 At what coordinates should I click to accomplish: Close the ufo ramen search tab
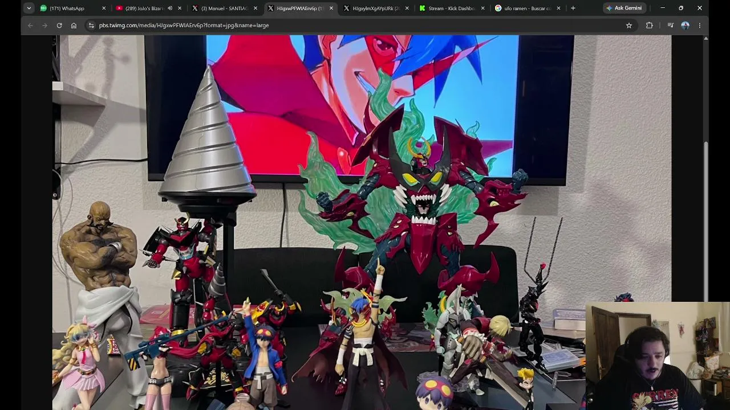(558, 8)
